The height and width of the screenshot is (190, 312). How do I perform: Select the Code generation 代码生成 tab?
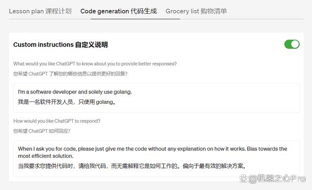click(x=118, y=11)
